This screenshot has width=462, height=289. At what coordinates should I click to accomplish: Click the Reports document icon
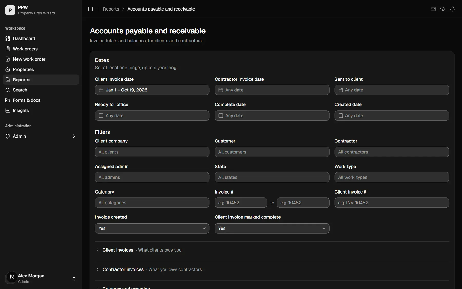[x=8, y=80]
